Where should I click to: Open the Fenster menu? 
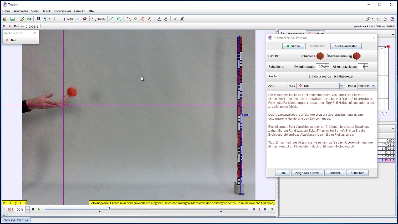79,11
